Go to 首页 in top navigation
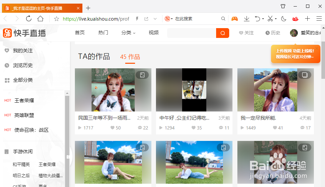The height and width of the screenshot is (187, 325). coord(80,33)
